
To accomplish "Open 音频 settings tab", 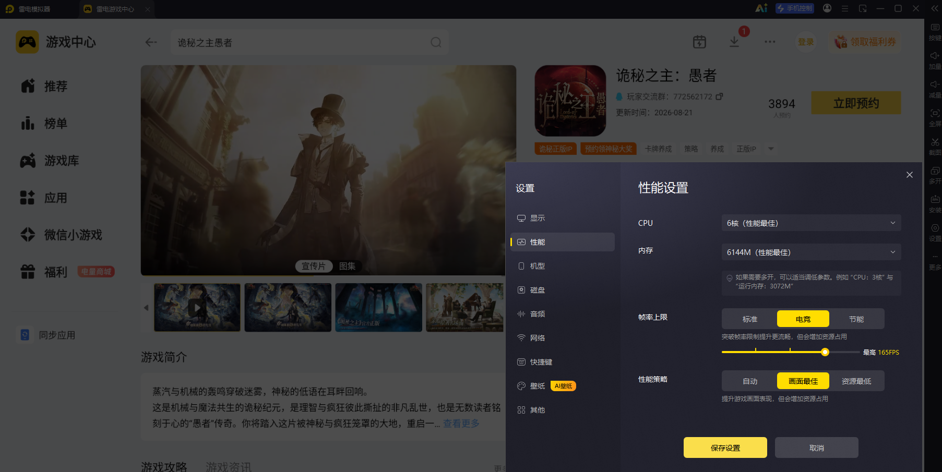I will [563, 314].
